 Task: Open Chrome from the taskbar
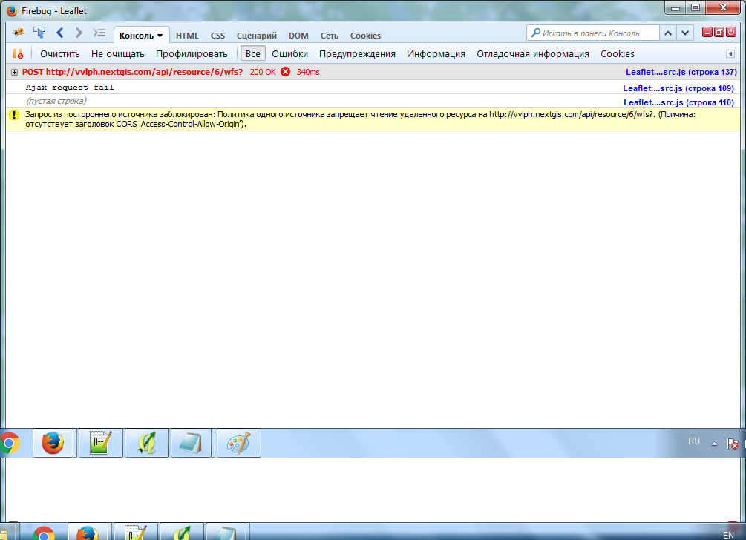click(x=10, y=443)
